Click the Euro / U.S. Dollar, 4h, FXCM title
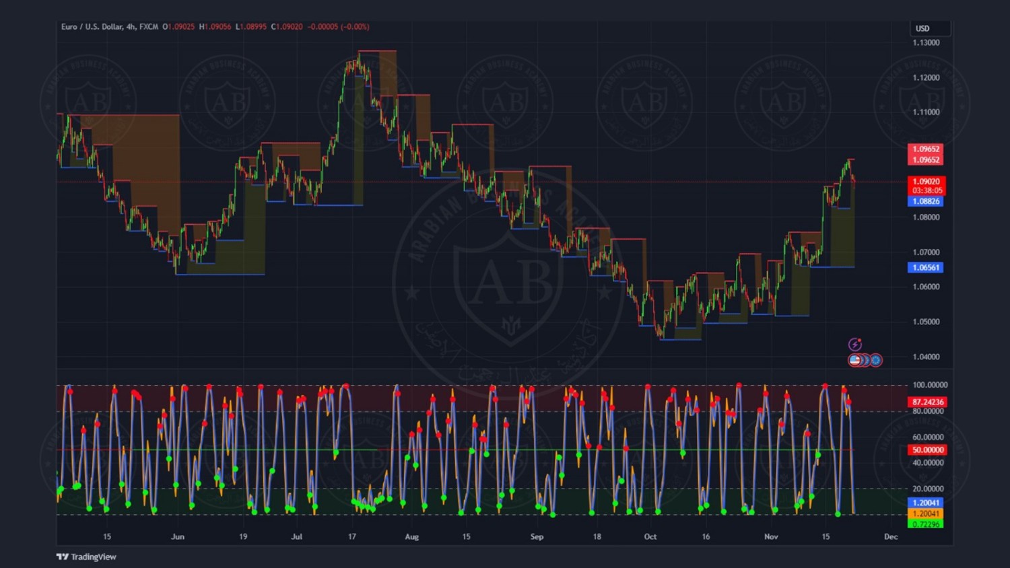The image size is (1010, 568). [x=110, y=27]
